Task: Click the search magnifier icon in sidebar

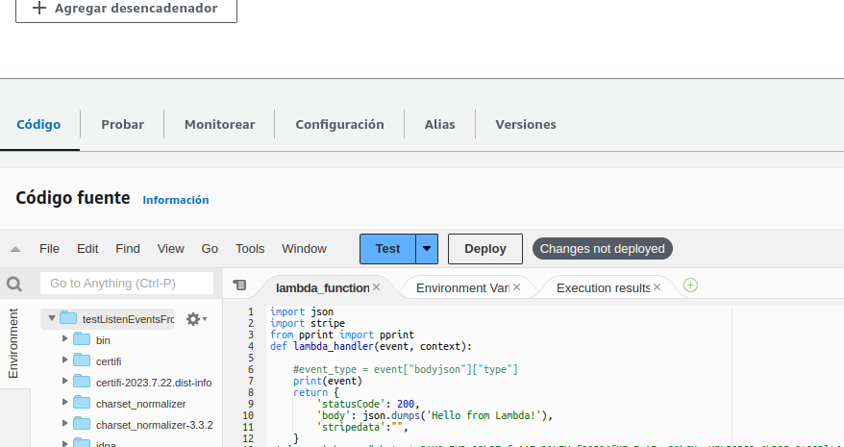Action: click(x=14, y=284)
